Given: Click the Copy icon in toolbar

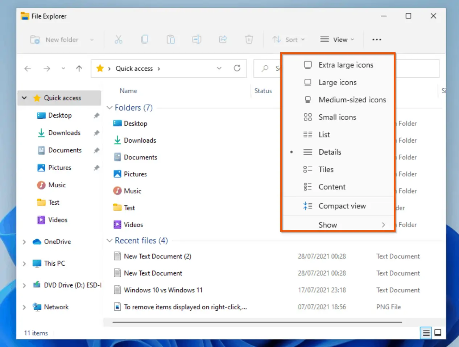Looking at the screenshot, I should pyautogui.click(x=145, y=40).
